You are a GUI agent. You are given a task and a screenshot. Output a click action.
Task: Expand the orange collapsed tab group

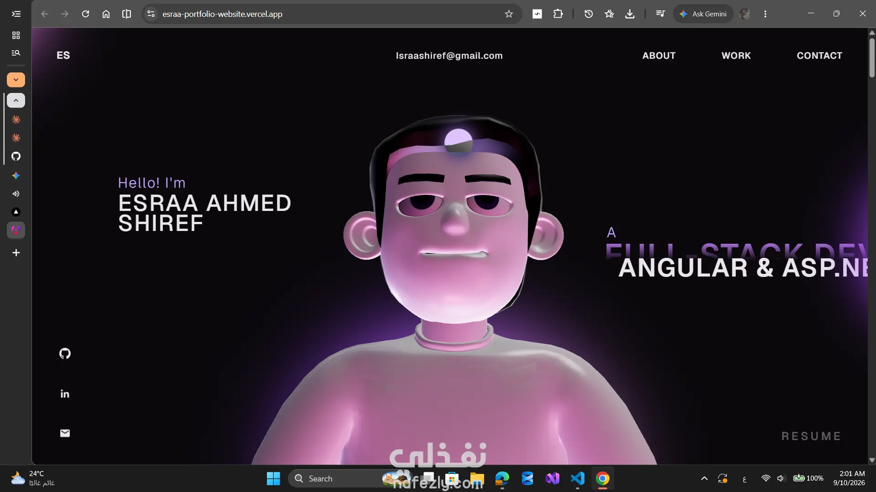[16, 80]
